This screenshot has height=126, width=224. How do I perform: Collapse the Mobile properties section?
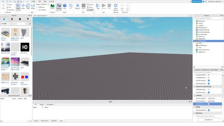coord(194,107)
